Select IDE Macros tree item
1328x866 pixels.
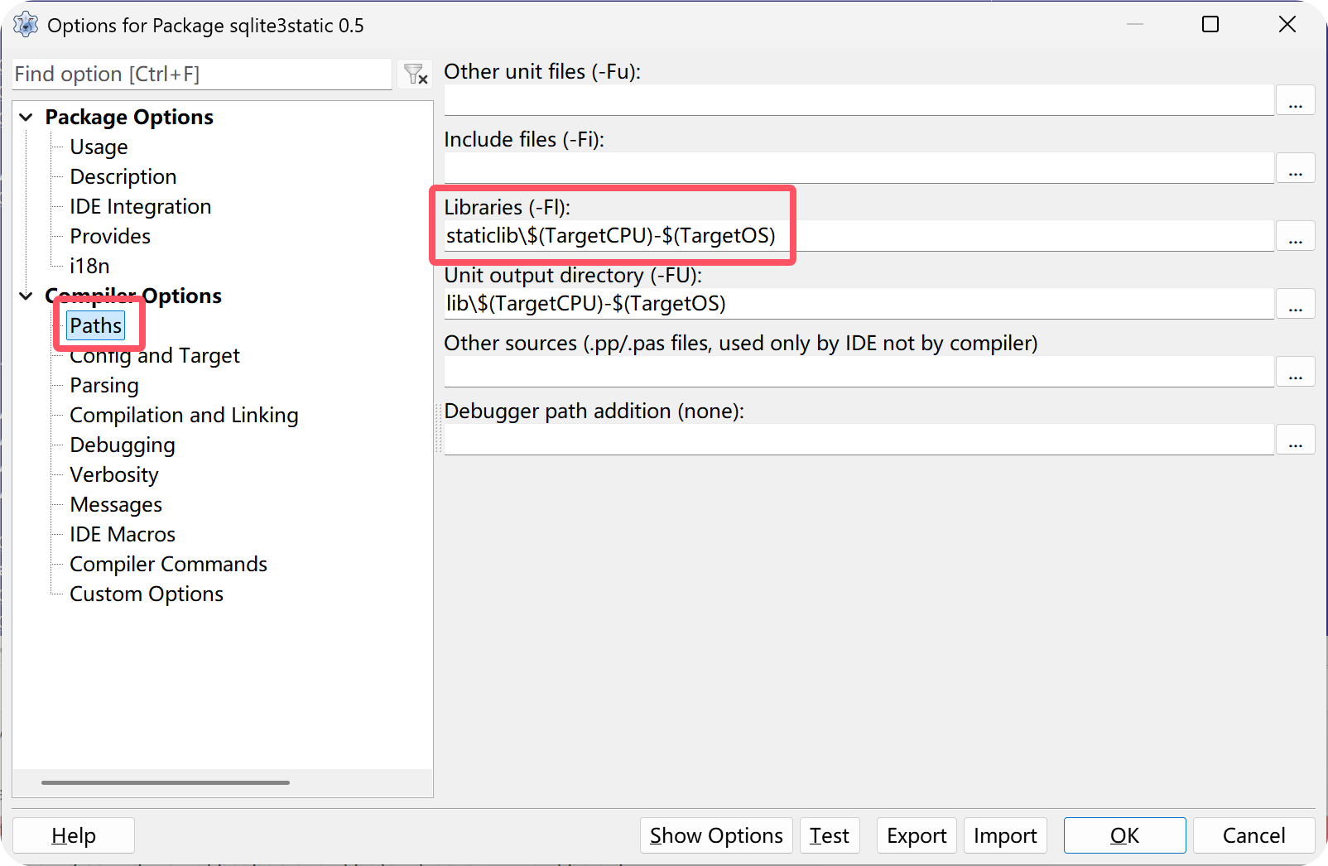(x=123, y=535)
